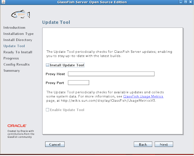Click the Update Tool page heading
The height and width of the screenshot is (156, 194).
pyautogui.click(x=56, y=22)
